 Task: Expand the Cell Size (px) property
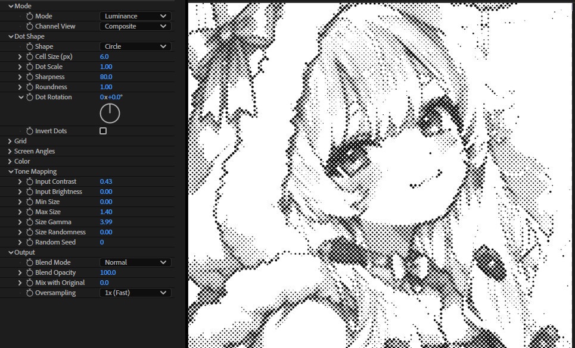click(20, 57)
